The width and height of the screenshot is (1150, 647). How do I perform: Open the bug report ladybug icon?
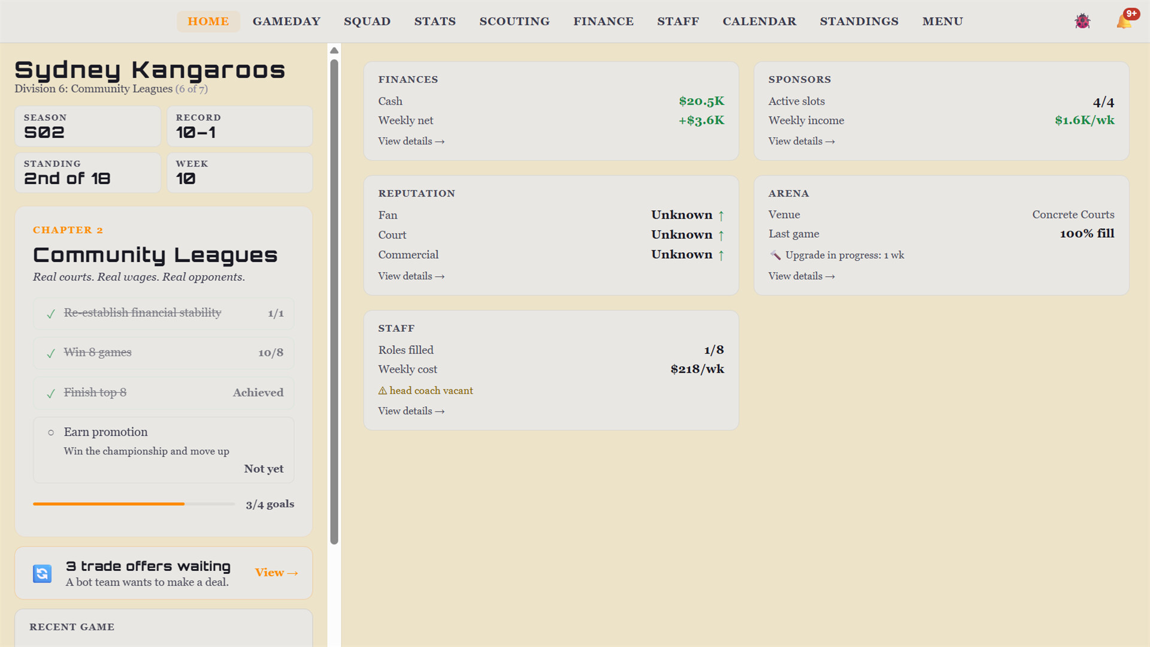click(x=1082, y=21)
